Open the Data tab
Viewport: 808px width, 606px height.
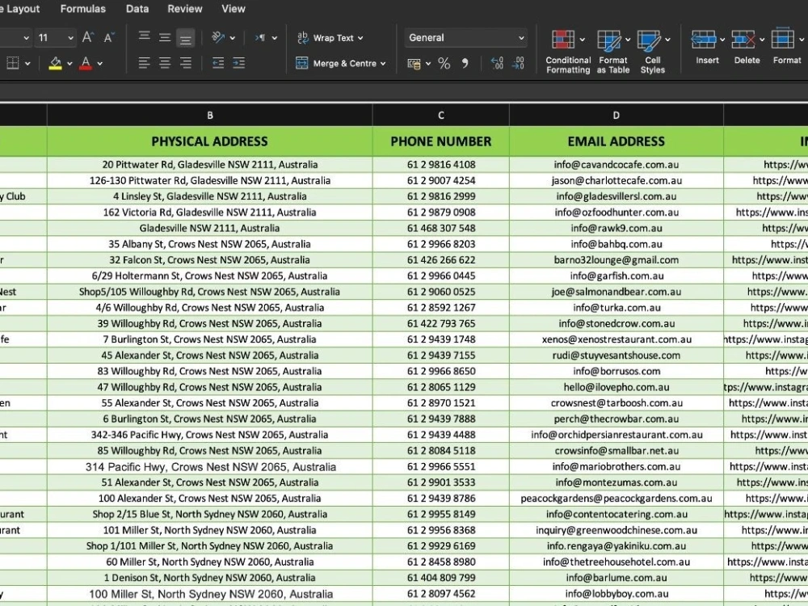pos(137,9)
